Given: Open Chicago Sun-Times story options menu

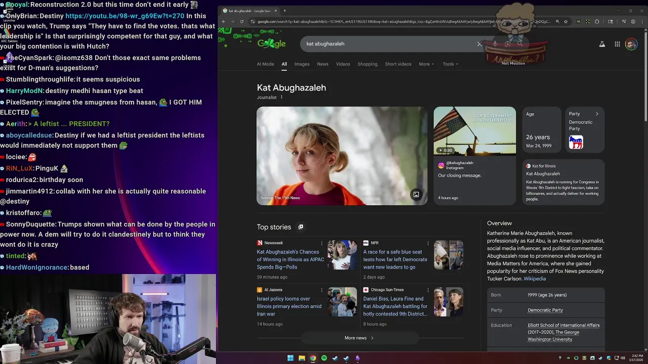Looking at the screenshot, I should [x=428, y=290].
